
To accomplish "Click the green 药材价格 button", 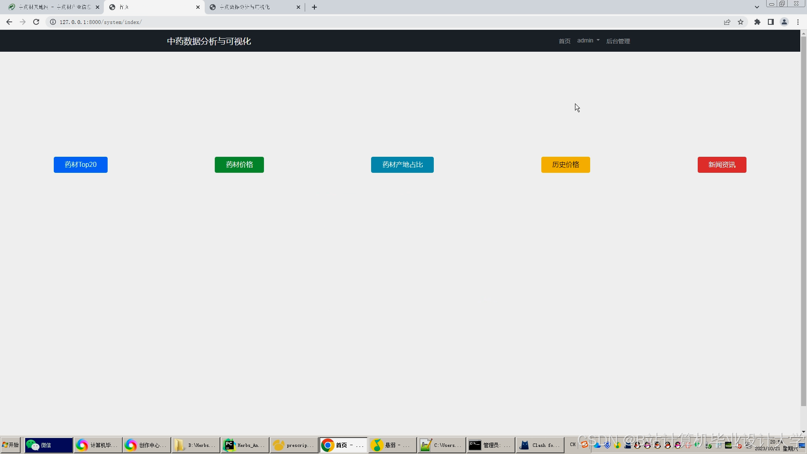I will 239,164.
